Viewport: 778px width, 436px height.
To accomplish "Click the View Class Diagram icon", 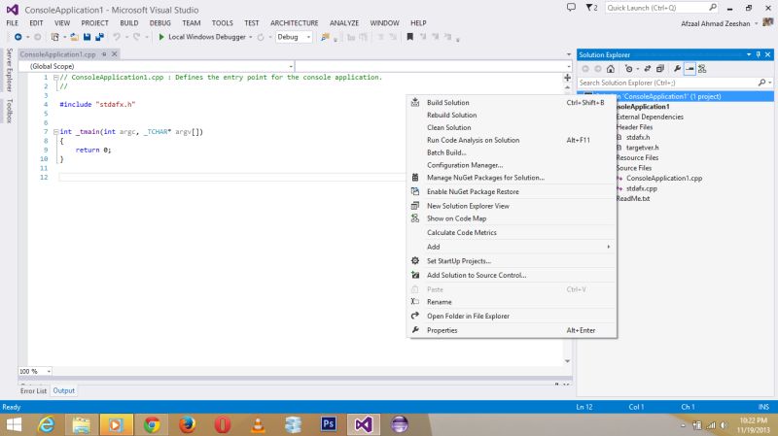I will point(702,69).
